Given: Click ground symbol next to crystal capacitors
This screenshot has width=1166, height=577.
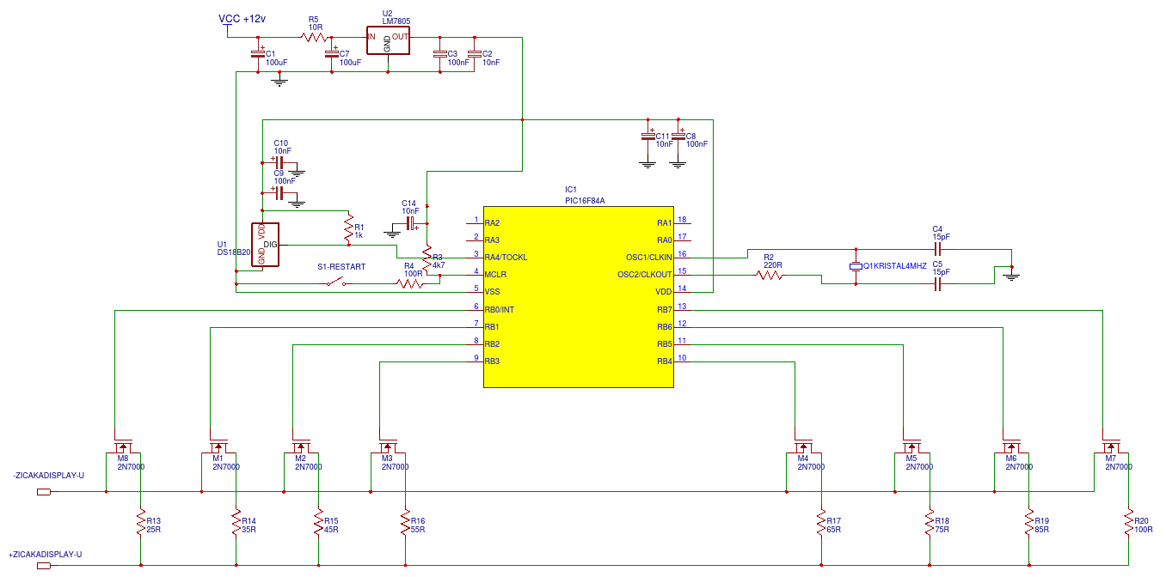Looking at the screenshot, I should [1012, 274].
